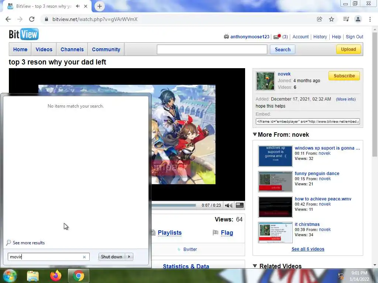378x283 pixels.
Task: Expand the Shut down options arrow
Action: (129, 257)
